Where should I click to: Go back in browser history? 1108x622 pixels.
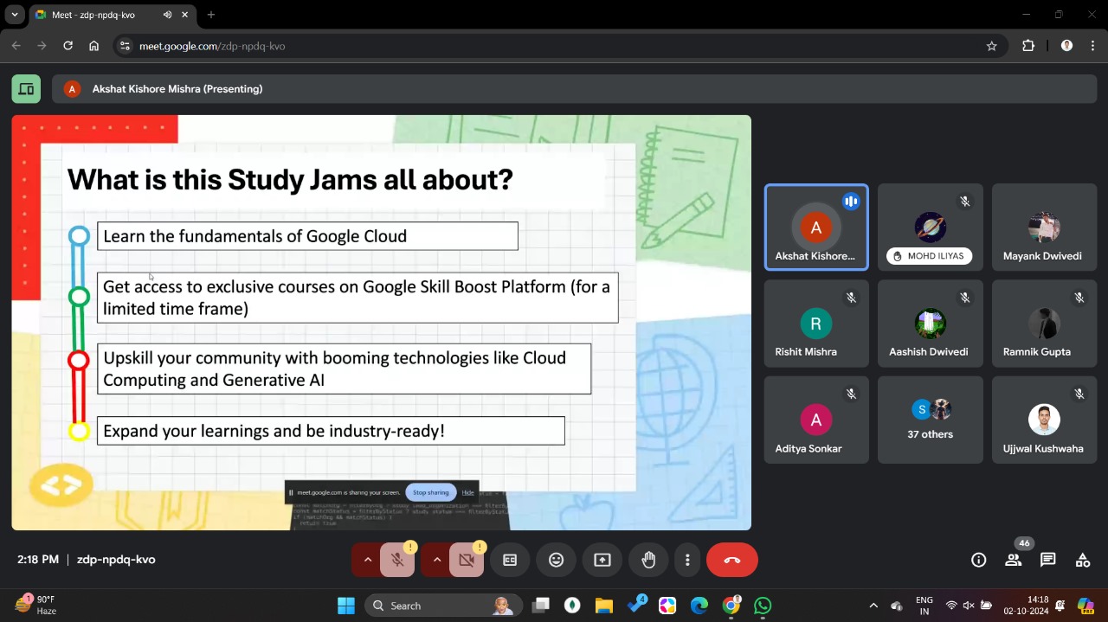16,46
